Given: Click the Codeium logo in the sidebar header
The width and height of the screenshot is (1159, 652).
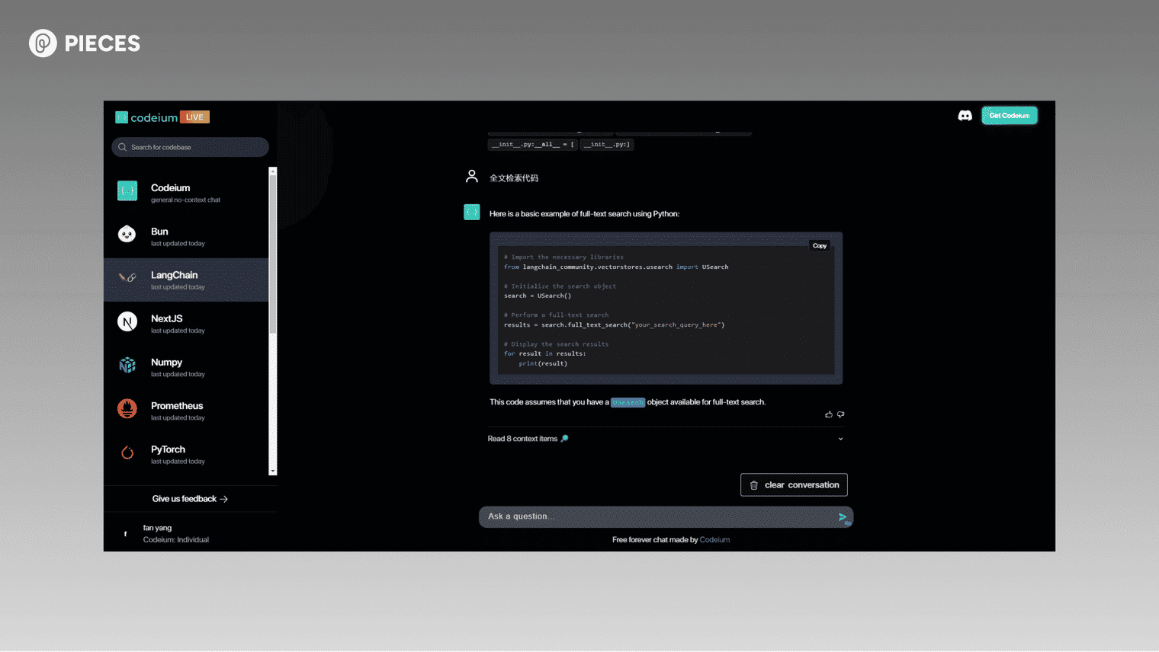Looking at the screenshot, I should point(146,117).
